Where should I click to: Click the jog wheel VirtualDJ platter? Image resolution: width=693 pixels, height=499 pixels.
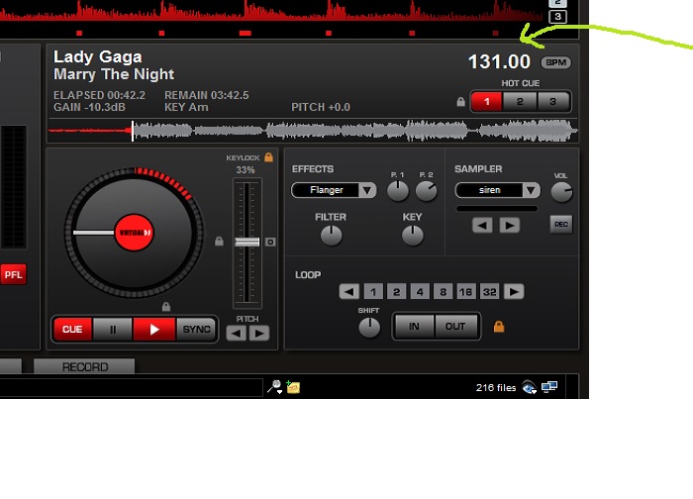point(134,233)
